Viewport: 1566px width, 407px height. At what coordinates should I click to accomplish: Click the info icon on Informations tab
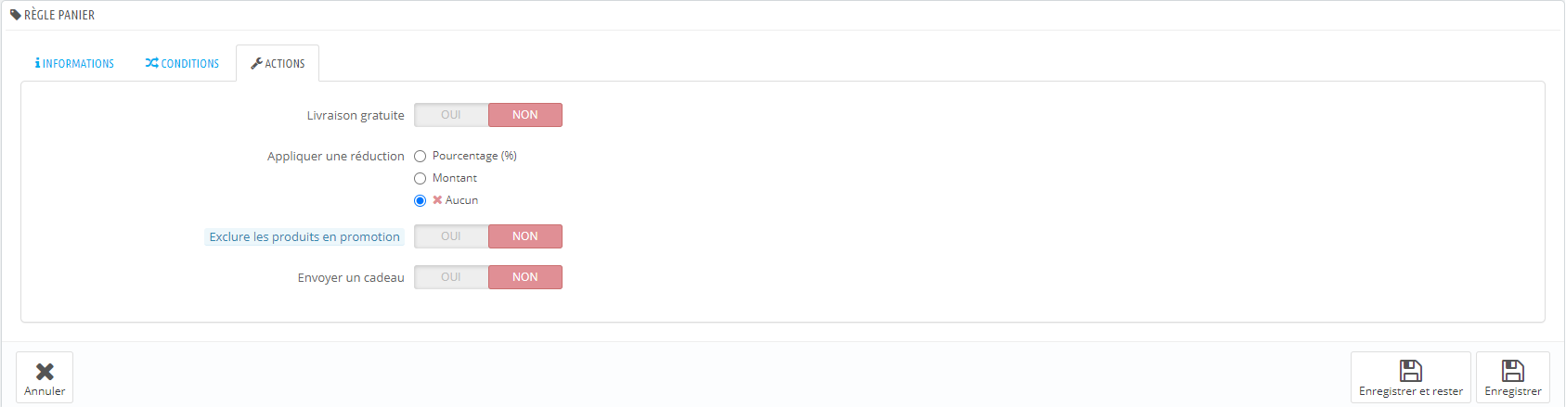tap(37, 63)
